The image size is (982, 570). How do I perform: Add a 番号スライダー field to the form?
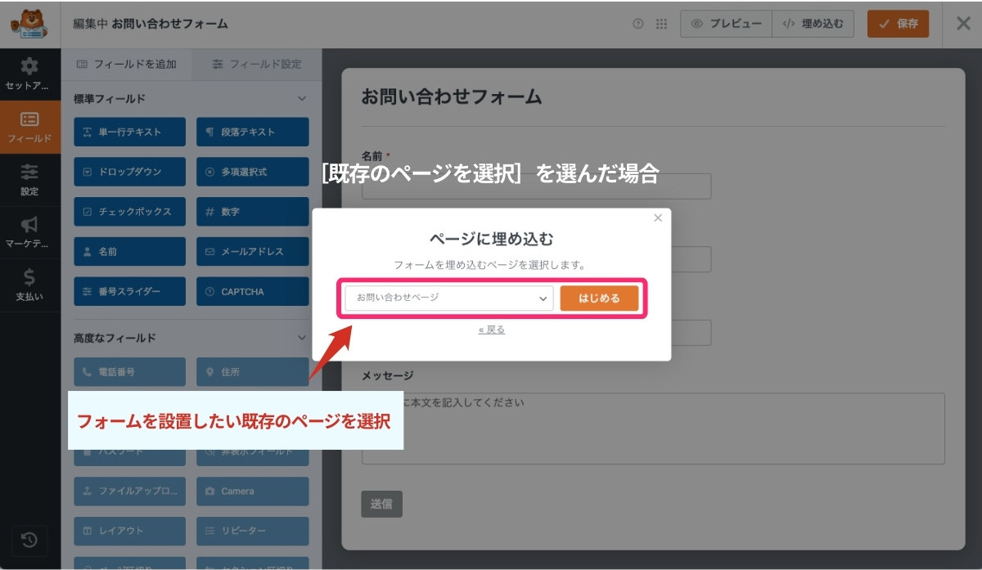128,291
